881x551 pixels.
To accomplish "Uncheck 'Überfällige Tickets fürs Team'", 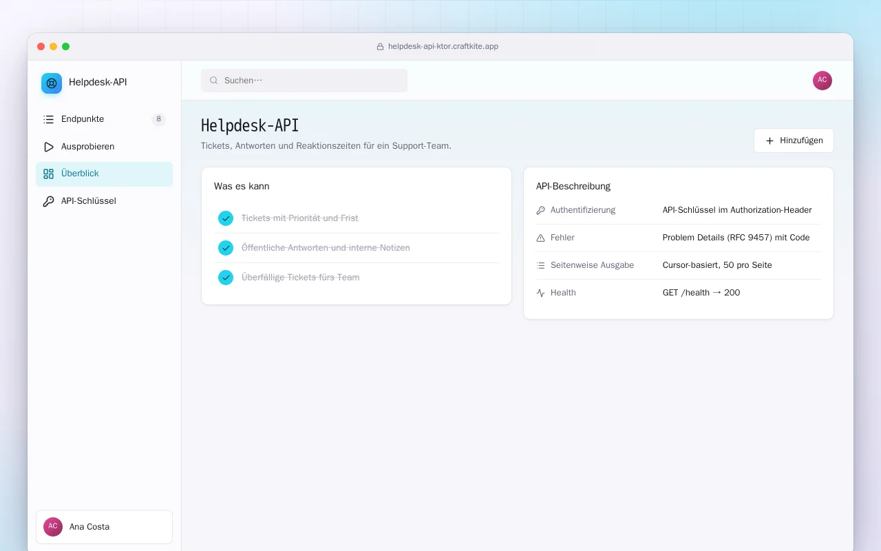I will click(226, 278).
